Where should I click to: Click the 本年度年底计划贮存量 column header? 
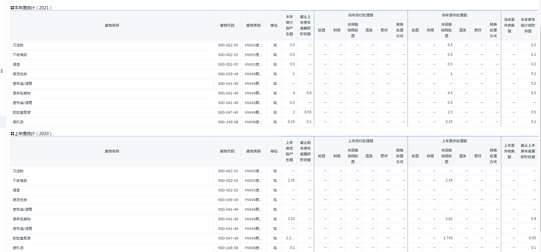528,25
